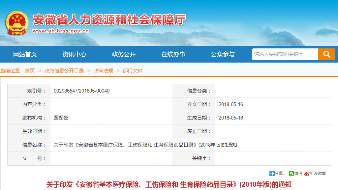Open 政府信息公开目录 breadcrumb link

tap(64, 70)
